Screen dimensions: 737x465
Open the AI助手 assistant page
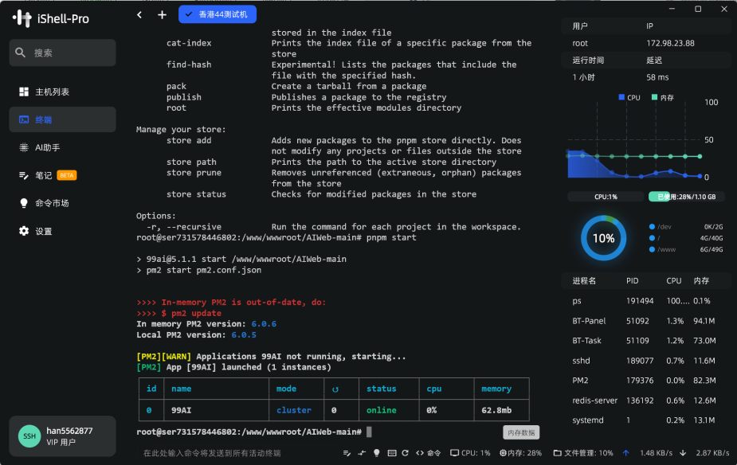pos(62,147)
